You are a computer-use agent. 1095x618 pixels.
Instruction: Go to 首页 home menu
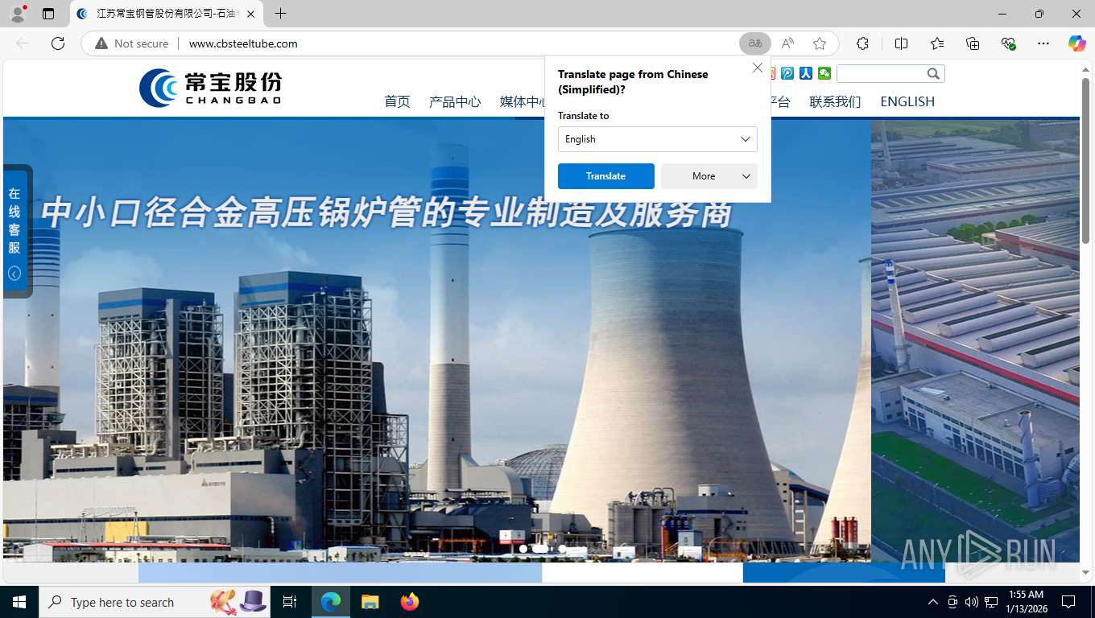click(397, 101)
